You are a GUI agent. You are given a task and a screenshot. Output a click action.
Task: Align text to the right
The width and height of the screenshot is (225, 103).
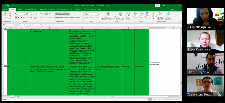click(46, 18)
